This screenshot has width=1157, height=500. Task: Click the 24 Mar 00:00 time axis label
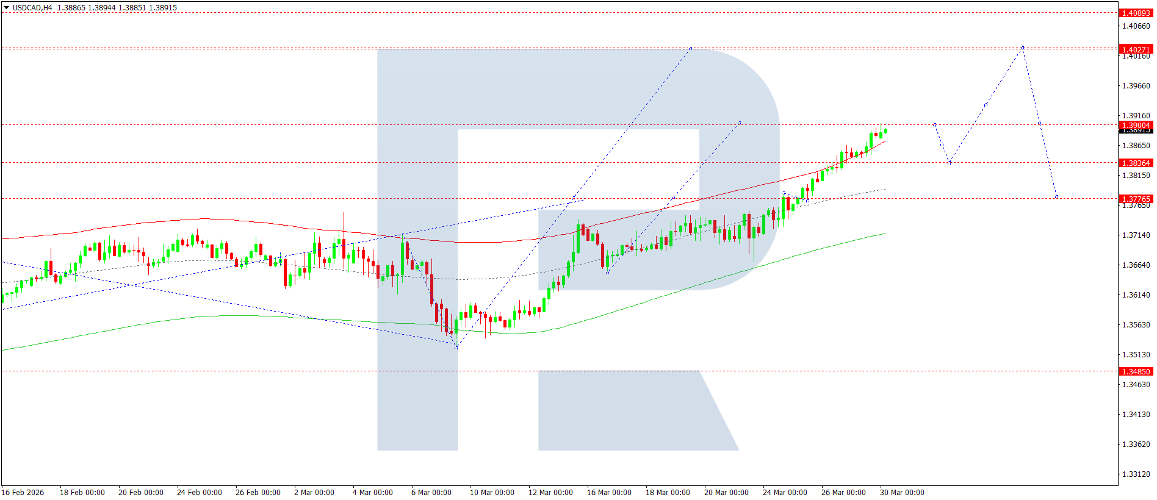[x=784, y=492]
